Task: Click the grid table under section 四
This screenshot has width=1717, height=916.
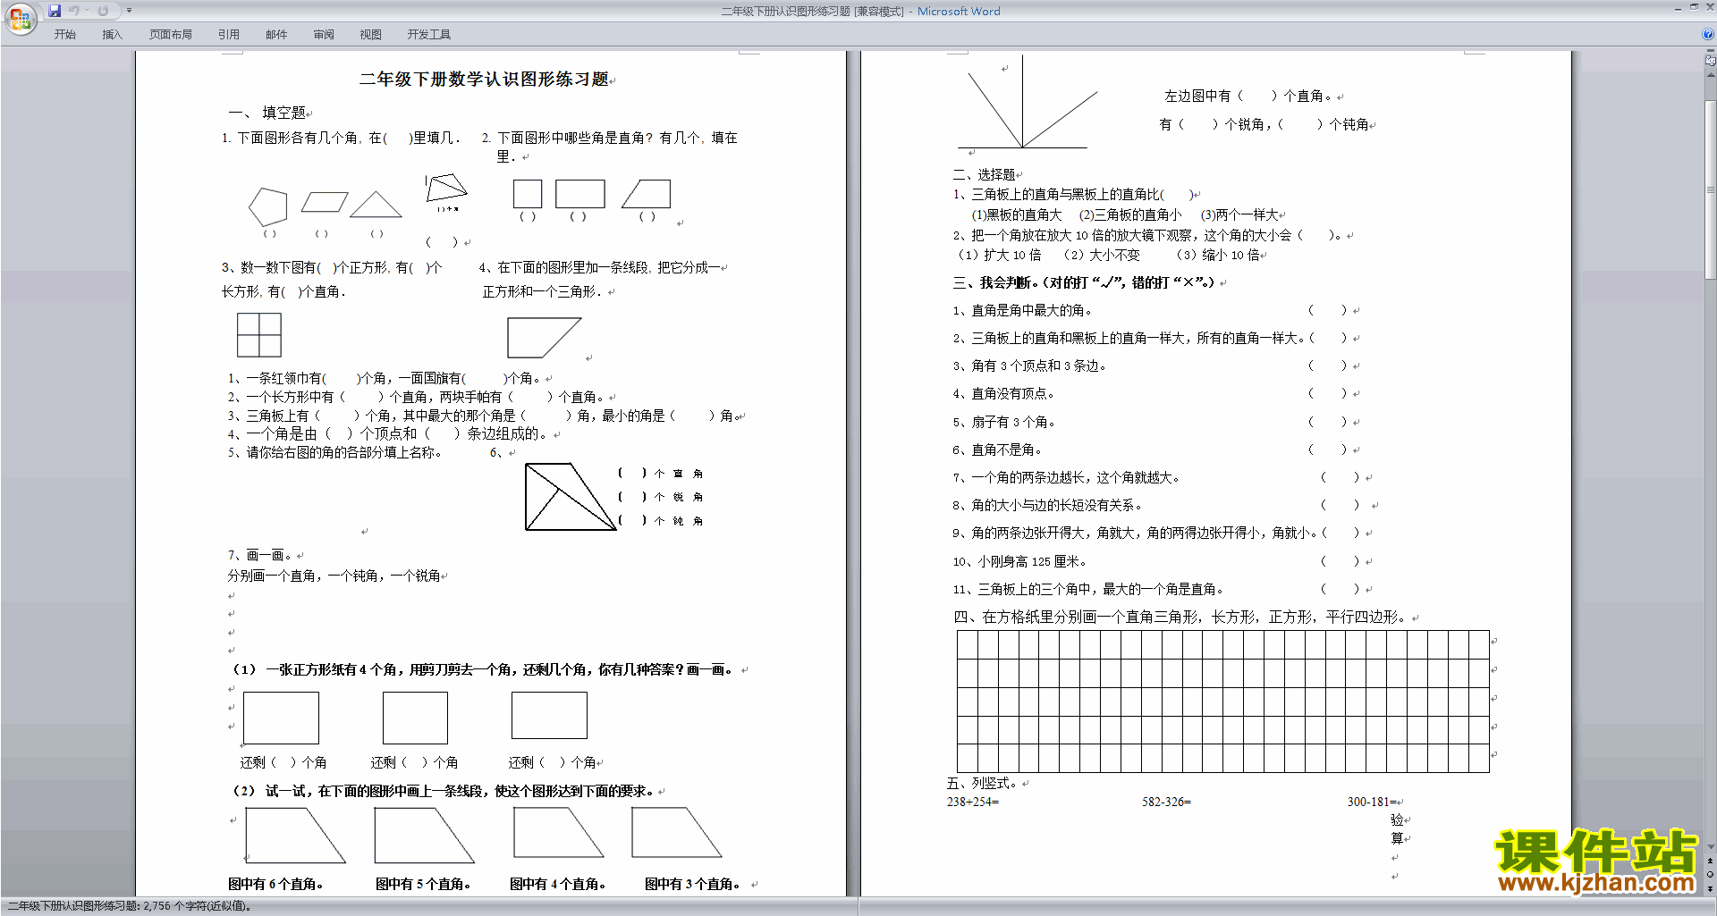Action: tap(1222, 702)
